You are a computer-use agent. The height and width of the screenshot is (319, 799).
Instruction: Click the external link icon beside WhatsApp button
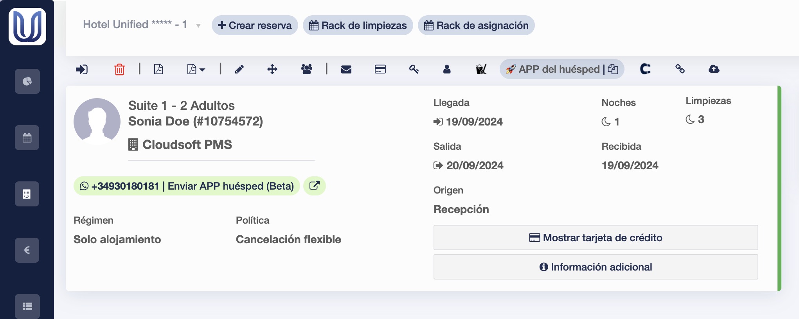[315, 186]
